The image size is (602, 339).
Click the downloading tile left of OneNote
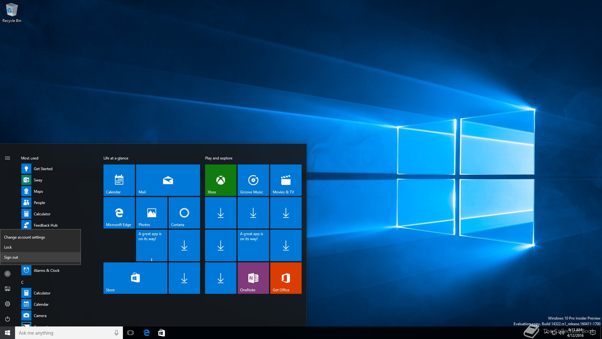click(x=221, y=278)
